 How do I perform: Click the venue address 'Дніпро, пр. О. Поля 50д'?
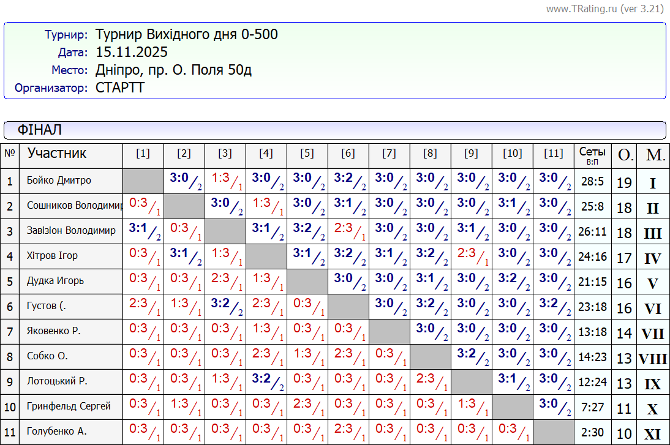tap(173, 70)
